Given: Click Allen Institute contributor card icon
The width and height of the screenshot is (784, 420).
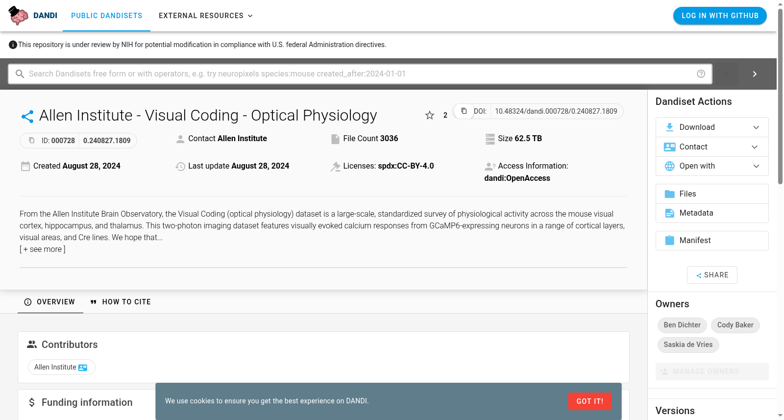Looking at the screenshot, I should [83, 368].
